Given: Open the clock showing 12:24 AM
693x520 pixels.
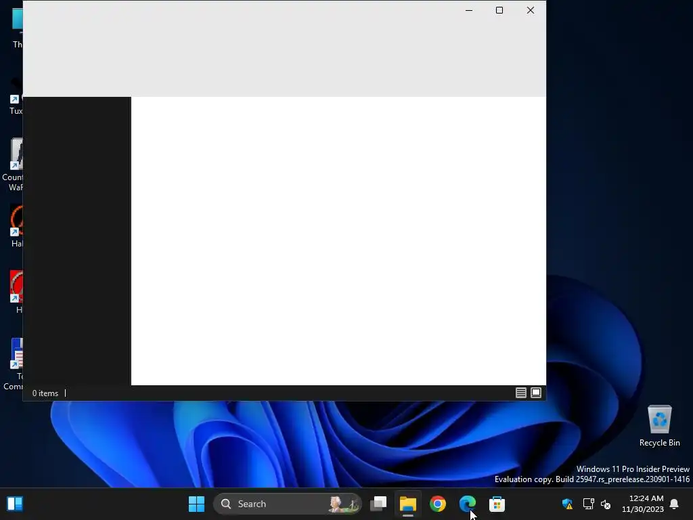Looking at the screenshot, I should coord(643,504).
